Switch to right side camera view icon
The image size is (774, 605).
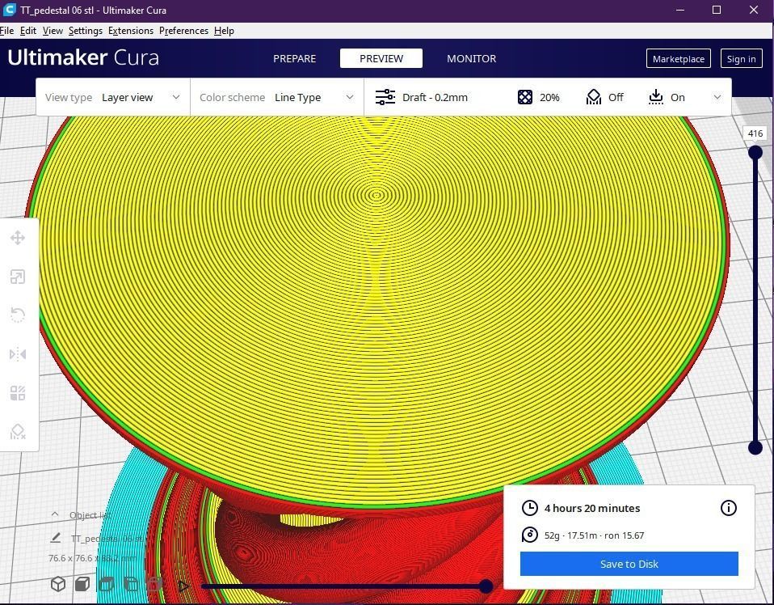point(154,584)
